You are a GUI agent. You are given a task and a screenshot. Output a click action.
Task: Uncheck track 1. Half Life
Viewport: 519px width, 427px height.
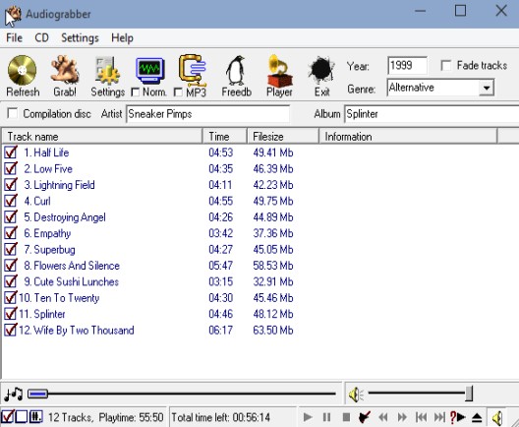pyautogui.click(x=11, y=152)
